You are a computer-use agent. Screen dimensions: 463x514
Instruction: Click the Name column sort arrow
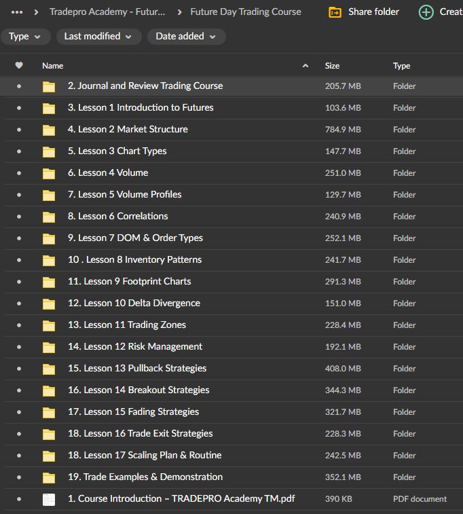[305, 66]
